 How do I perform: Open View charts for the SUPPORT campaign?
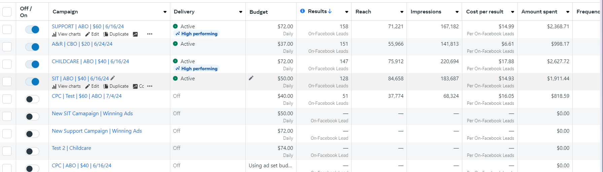(x=67, y=34)
